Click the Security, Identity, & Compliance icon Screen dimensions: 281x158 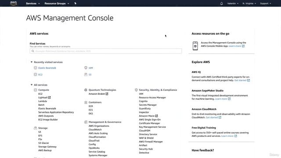click(136, 90)
